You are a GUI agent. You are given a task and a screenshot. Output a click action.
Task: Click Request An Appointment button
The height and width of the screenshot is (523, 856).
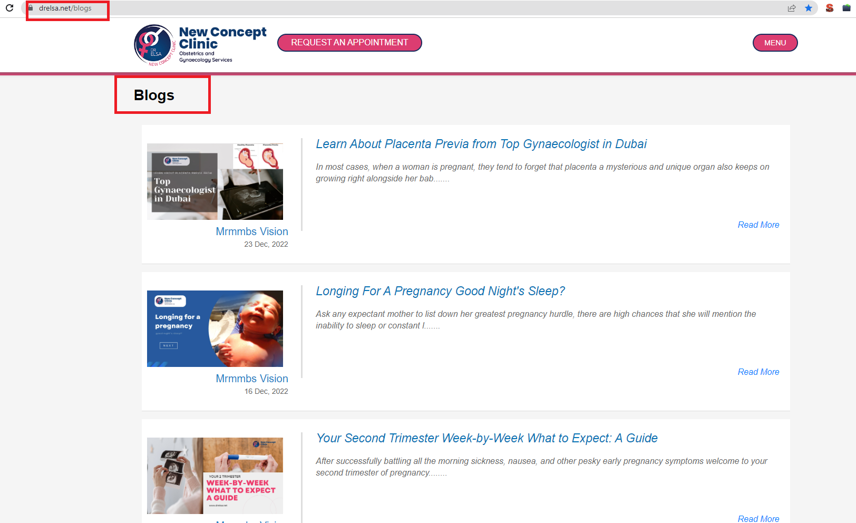point(349,43)
